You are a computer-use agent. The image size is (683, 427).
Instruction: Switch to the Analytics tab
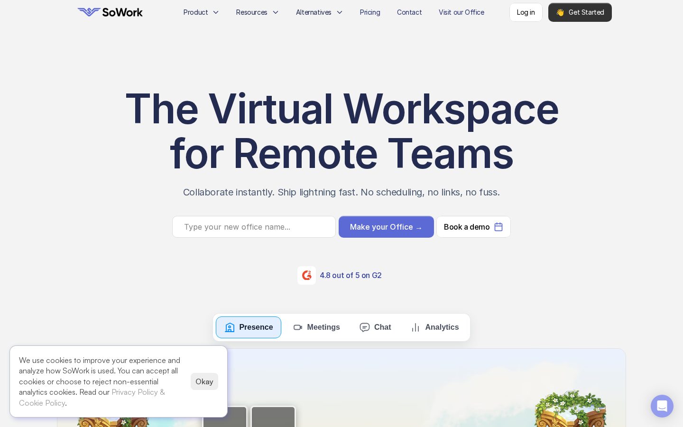pos(435,327)
